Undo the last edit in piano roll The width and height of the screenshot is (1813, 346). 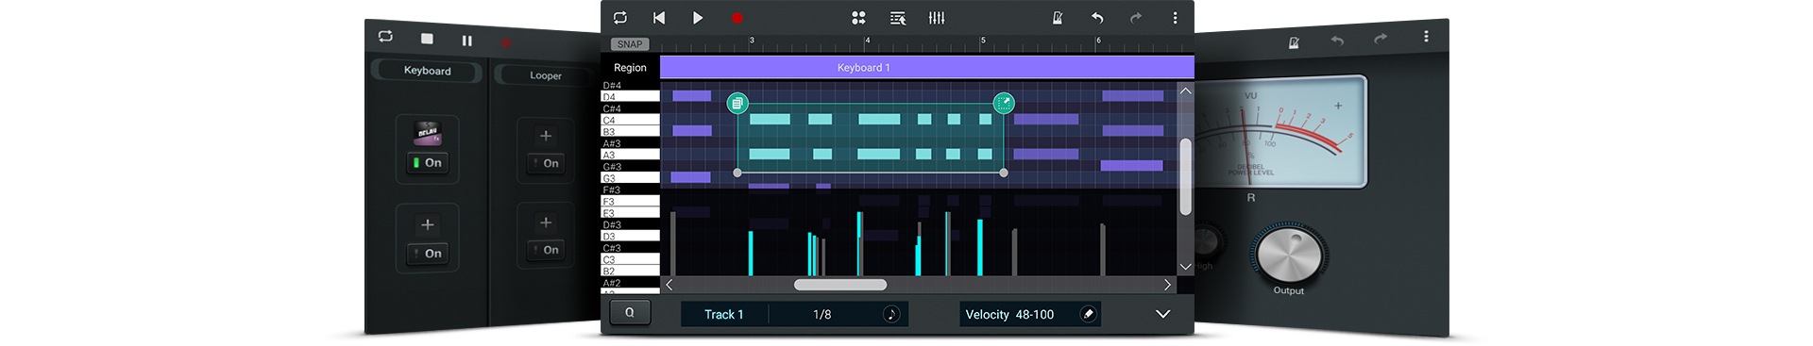click(x=1097, y=18)
